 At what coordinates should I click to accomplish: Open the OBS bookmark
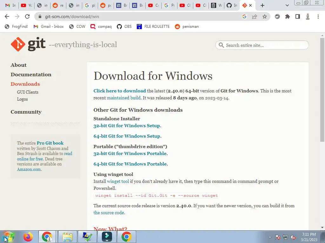click(x=124, y=27)
